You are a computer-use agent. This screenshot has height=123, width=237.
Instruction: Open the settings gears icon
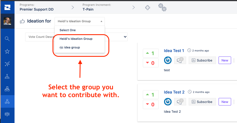tap(162, 8)
